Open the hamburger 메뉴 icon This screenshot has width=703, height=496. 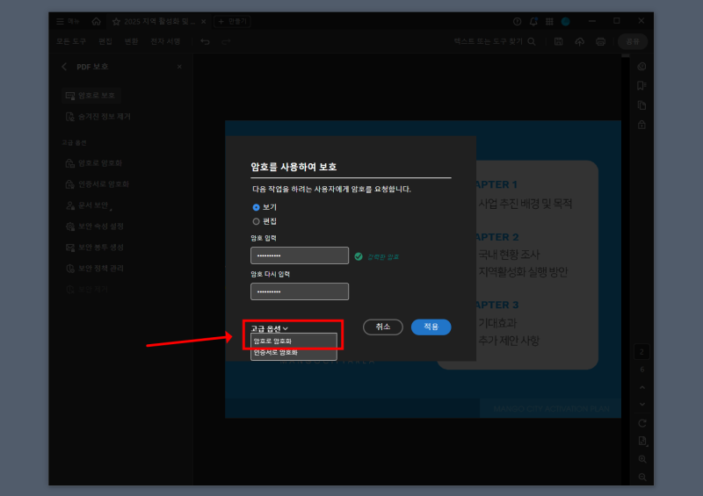60,21
